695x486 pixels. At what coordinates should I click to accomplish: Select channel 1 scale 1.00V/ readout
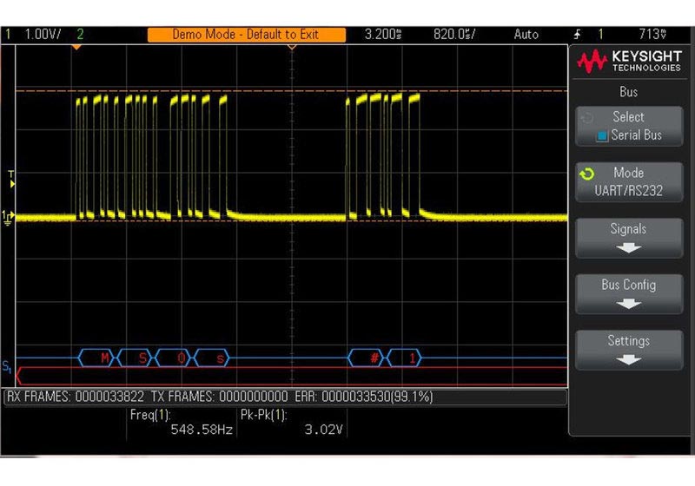point(43,34)
